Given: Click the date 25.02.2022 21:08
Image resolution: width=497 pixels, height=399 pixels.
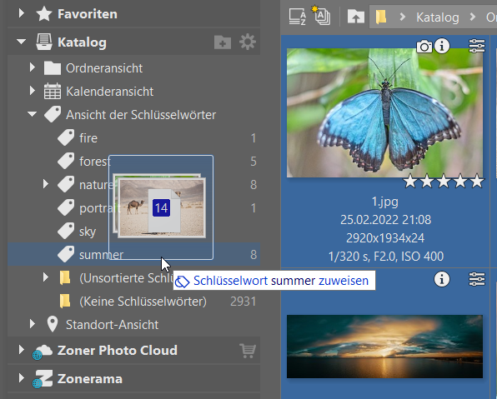Looking at the screenshot, I should tap(385, 219).
